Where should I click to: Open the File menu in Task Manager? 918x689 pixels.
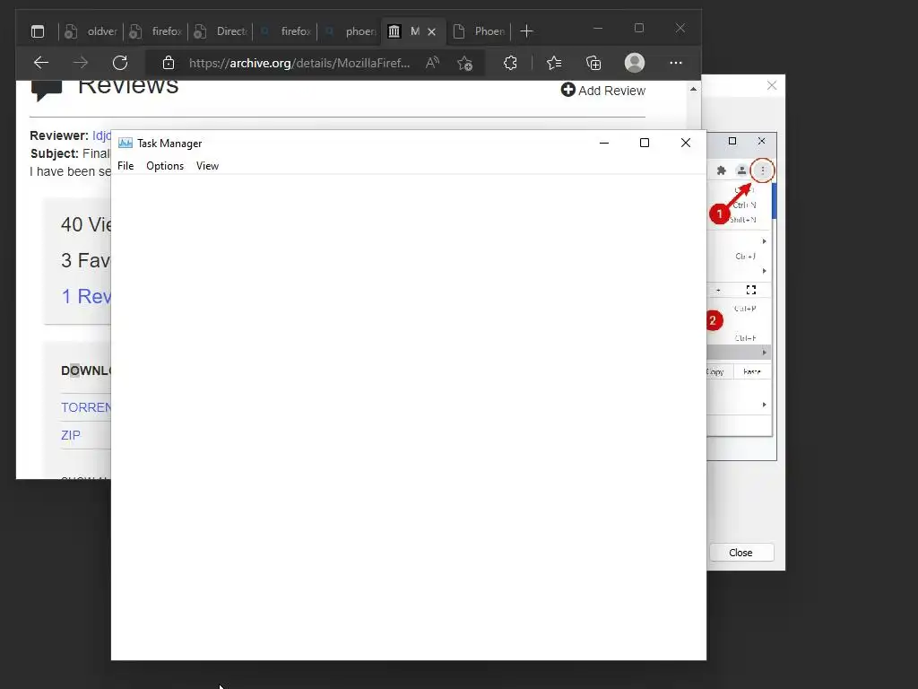tap(126, 166)
